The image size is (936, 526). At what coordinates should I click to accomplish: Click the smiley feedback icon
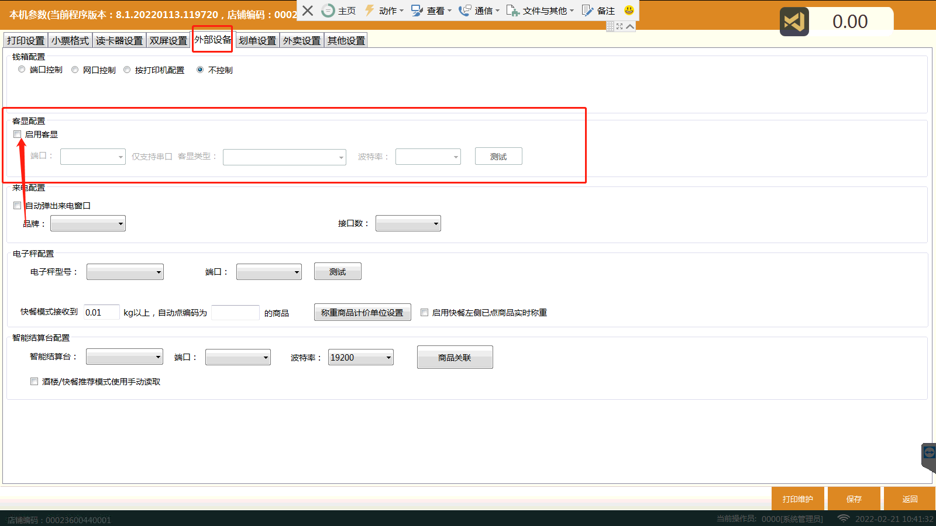pos(629,10)
